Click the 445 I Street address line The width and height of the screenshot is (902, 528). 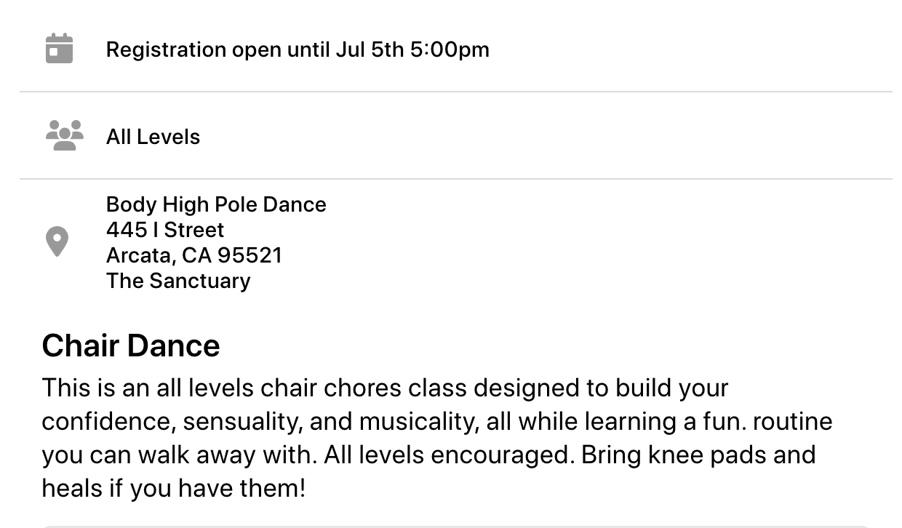pyautogui.click(x=165, y=230)
